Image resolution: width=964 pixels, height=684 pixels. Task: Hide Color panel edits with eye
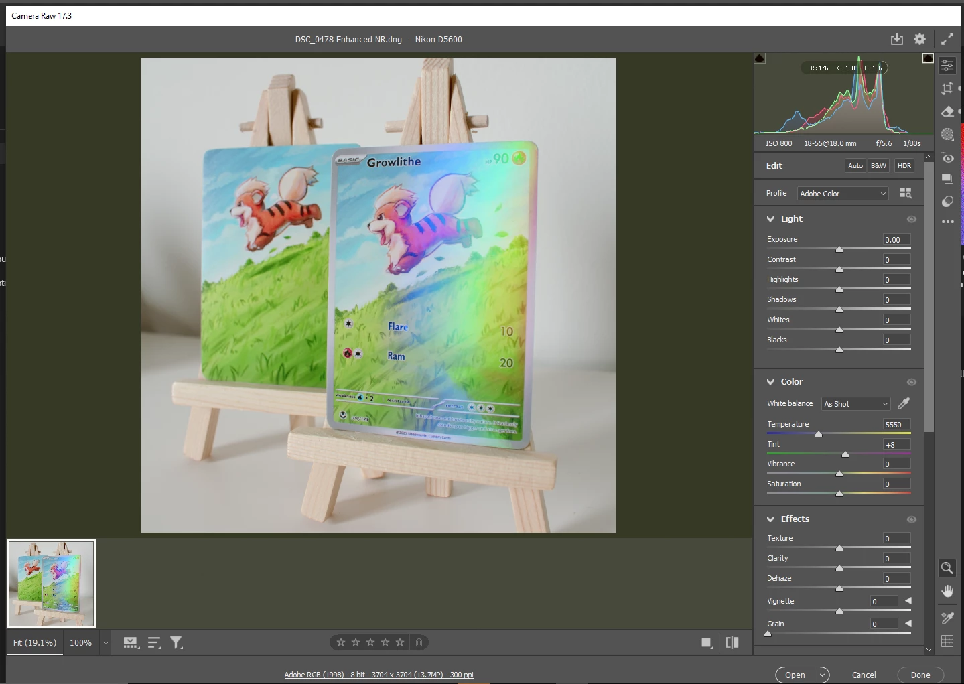(x=912, y=382)
